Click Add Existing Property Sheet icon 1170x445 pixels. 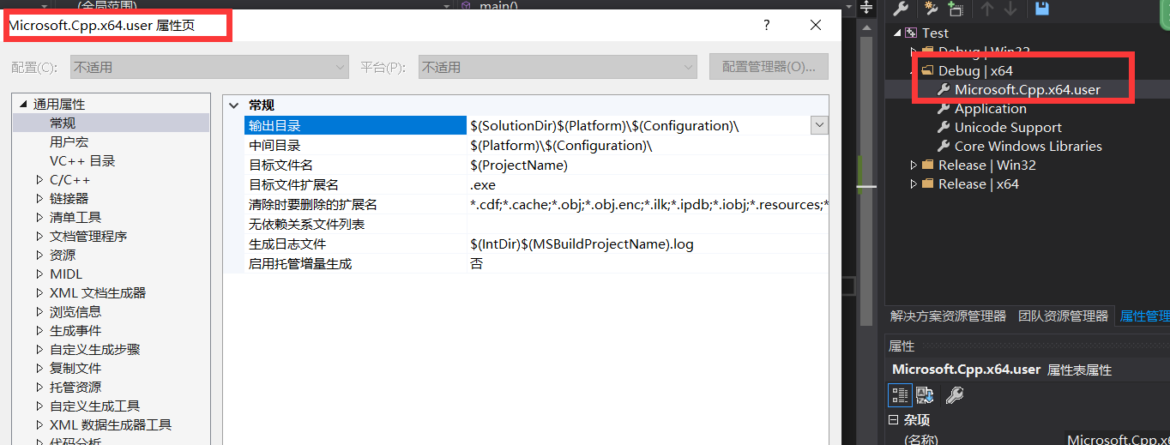pos(955,9)
